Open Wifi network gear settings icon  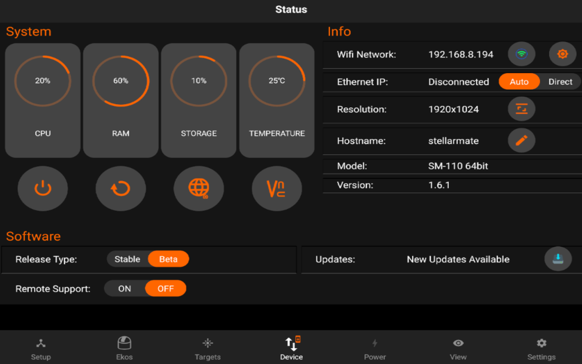(563, 54)
